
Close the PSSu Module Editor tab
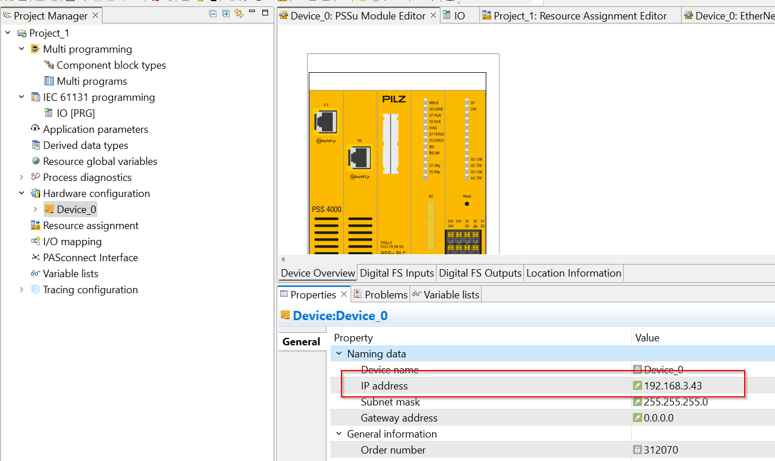(x=433, y=15)
